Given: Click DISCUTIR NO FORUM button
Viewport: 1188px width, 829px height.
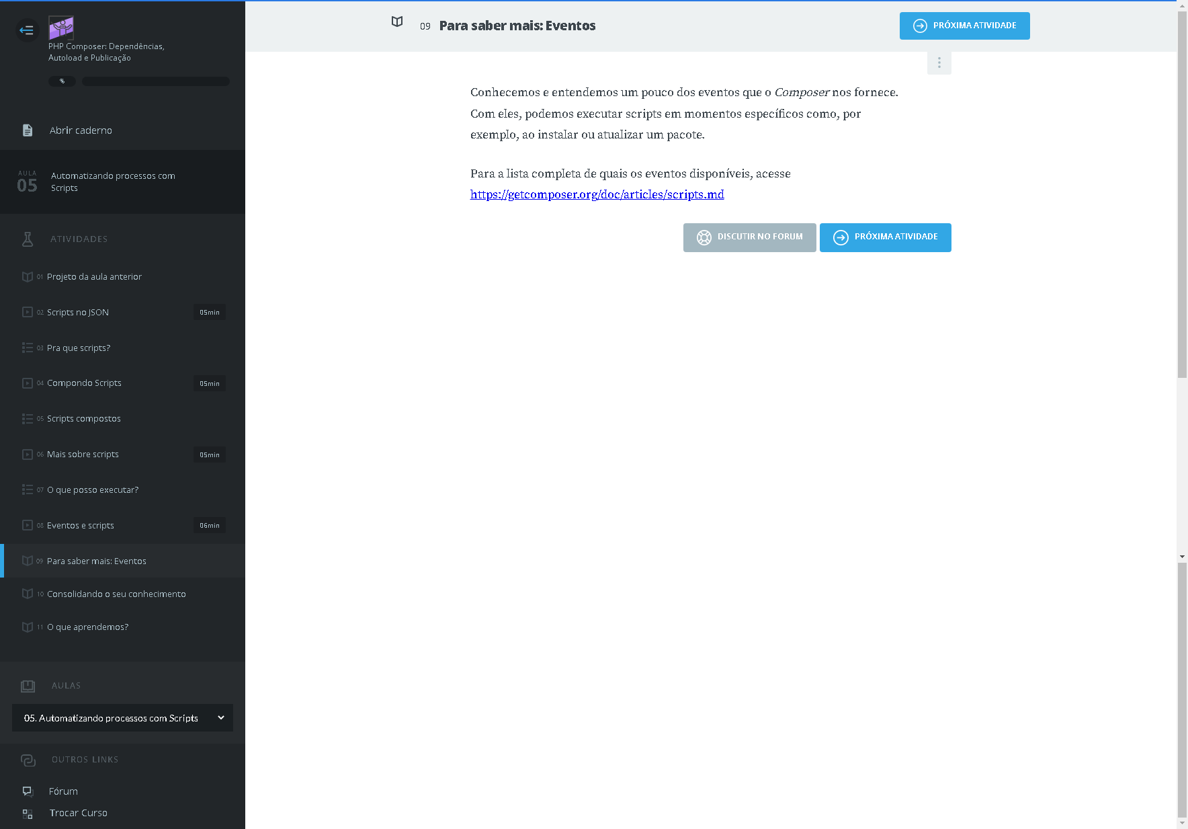Looking at the screenshot, I should click(749, 237).
